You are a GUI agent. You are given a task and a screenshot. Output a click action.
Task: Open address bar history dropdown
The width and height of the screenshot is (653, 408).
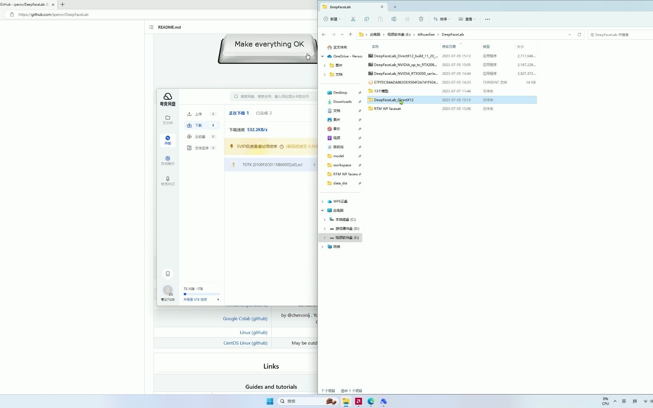click(569, 34)
